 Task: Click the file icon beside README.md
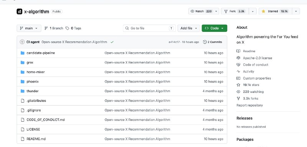23,139
